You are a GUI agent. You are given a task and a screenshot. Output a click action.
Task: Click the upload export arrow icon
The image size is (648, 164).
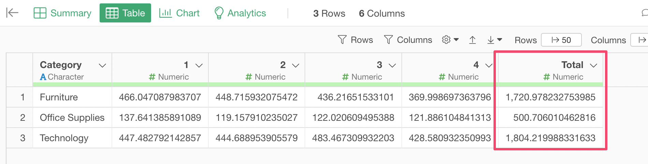pos(472,40)
